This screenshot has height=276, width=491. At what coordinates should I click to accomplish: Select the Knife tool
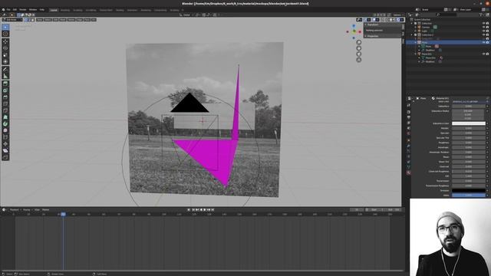[x=5, y=110]
